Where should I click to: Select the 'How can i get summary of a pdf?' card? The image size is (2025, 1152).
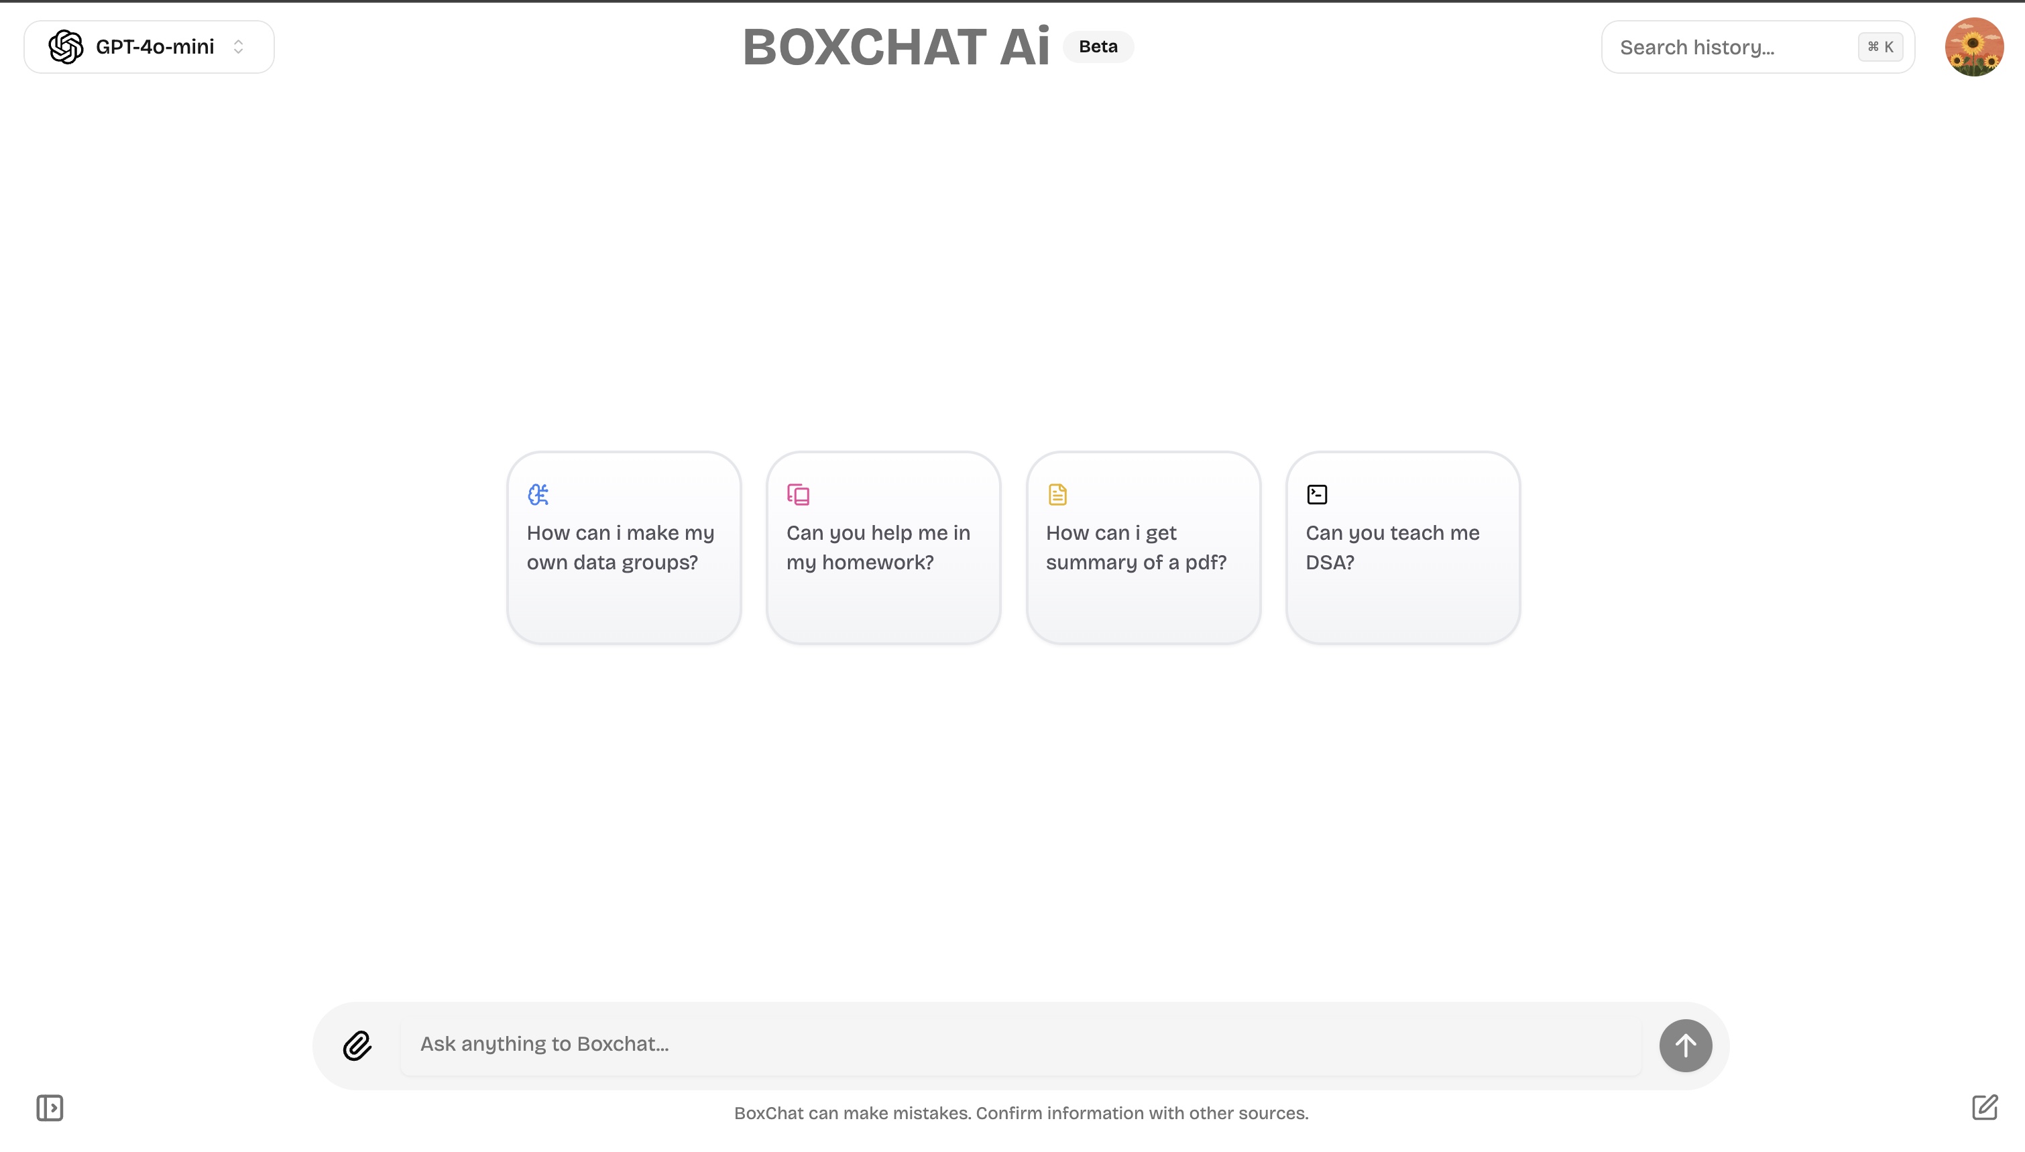pos(1143,546)
